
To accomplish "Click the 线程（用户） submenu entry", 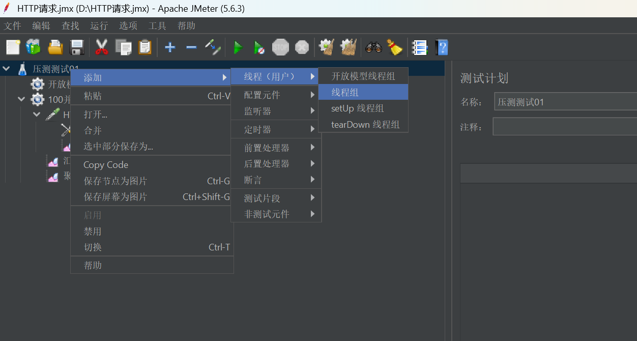I will (x=276, y=76).
